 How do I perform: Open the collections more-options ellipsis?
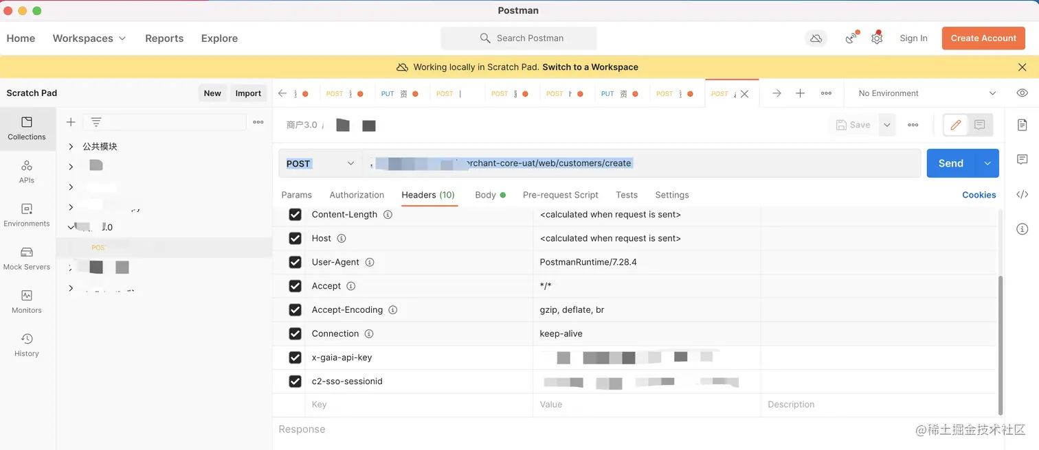pyautogui.click(x=258, y=122)
